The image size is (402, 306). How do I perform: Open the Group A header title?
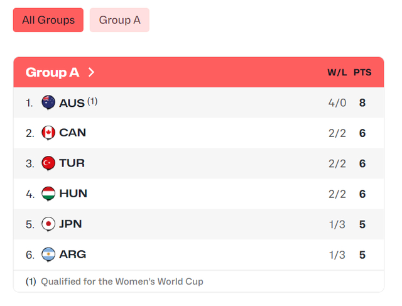[52, 72]
